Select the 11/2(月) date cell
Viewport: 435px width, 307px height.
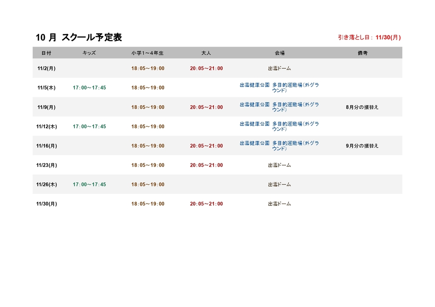tap(46, 68)
